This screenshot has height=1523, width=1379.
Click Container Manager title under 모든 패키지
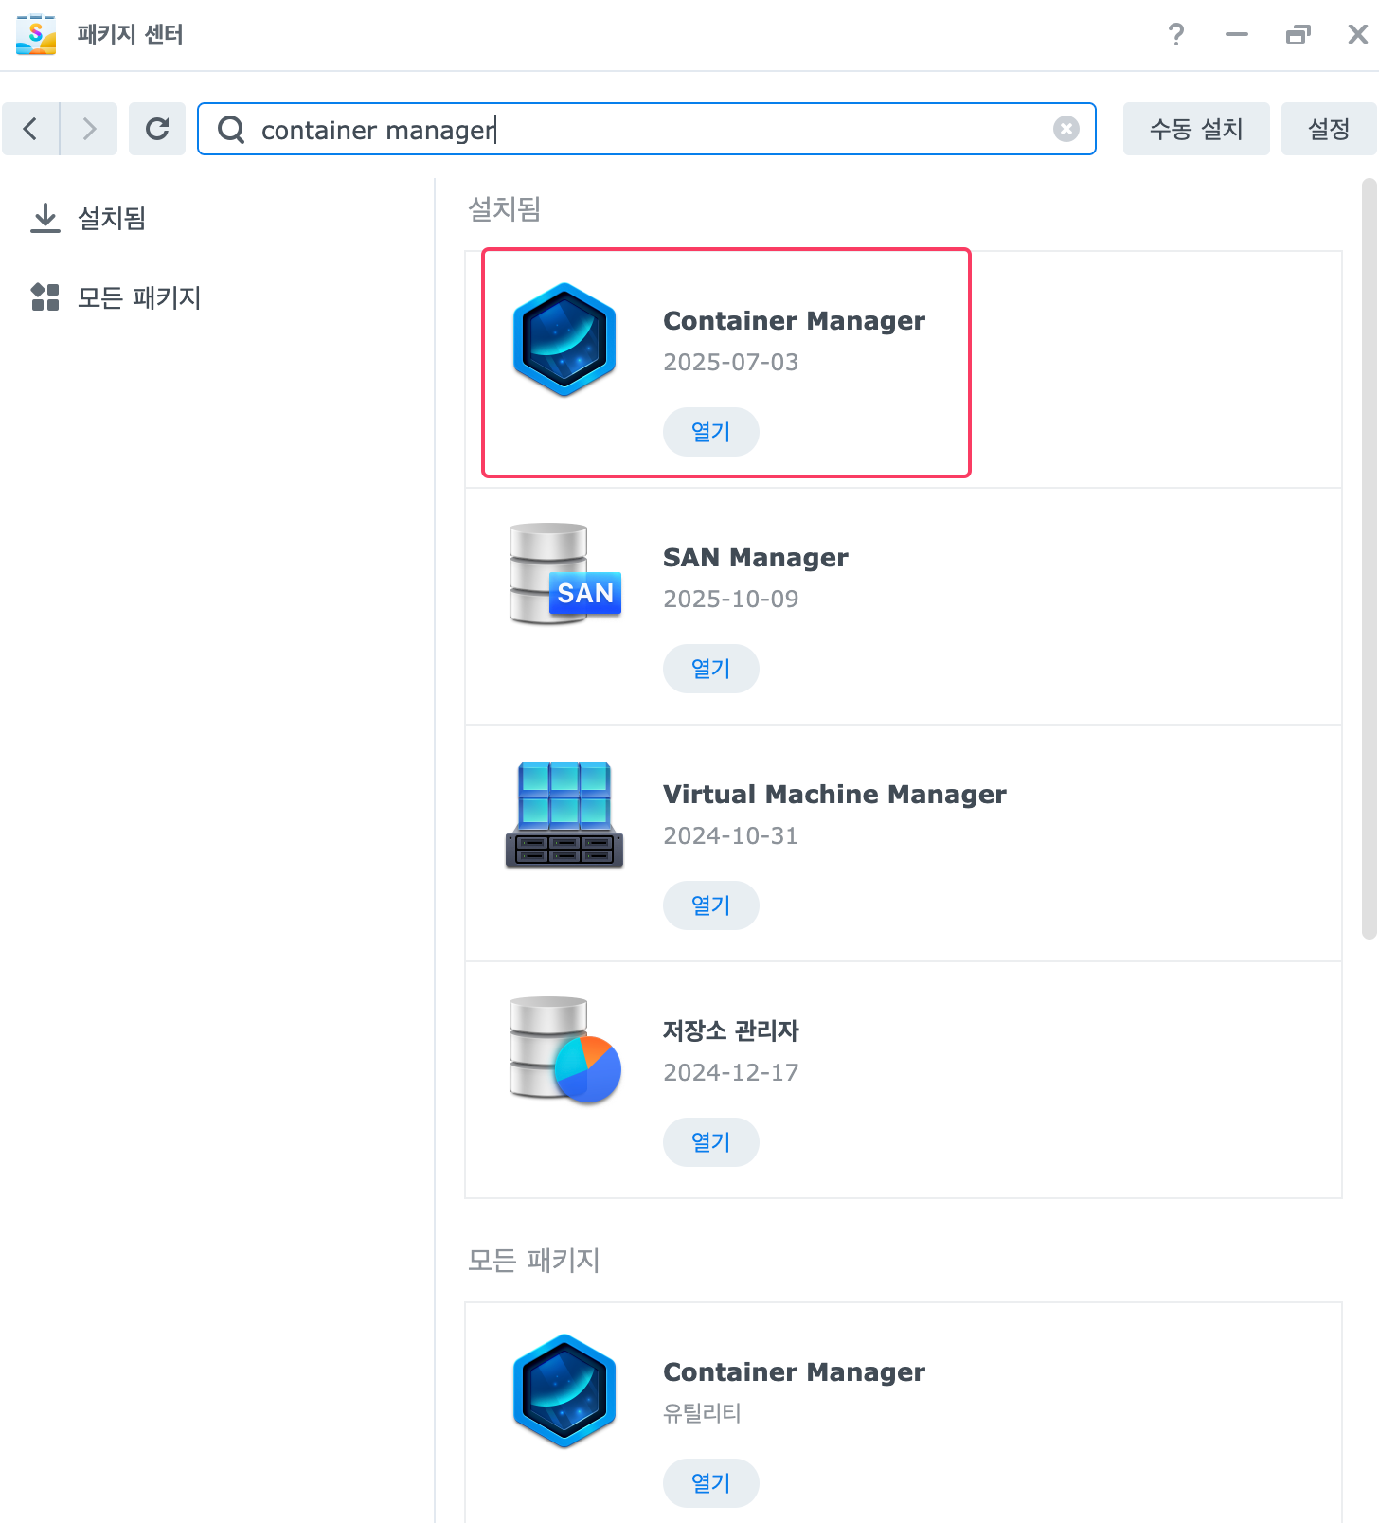[794, 1372]
